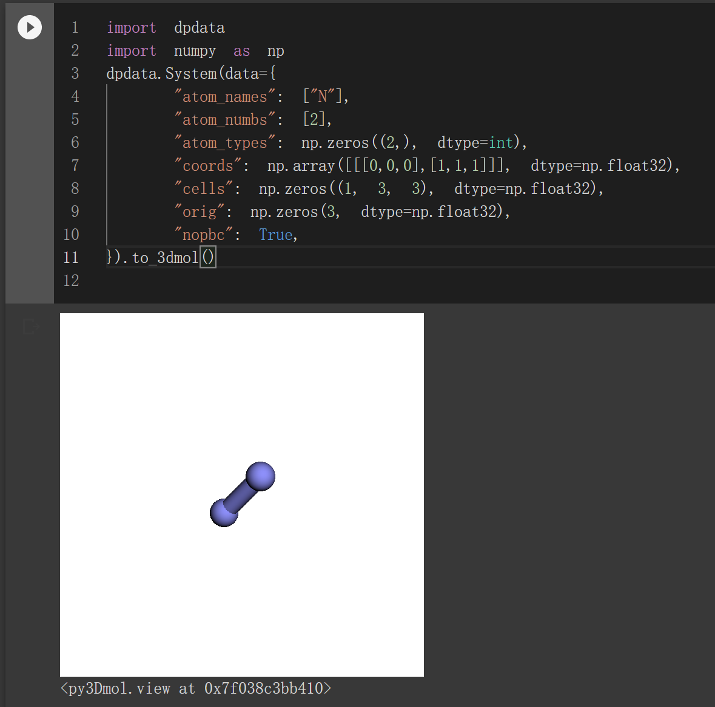The width and height of the screenshot is (715, 707).
Task: Click 'np.array' on the coords line
Action: (x=301, y=165)
